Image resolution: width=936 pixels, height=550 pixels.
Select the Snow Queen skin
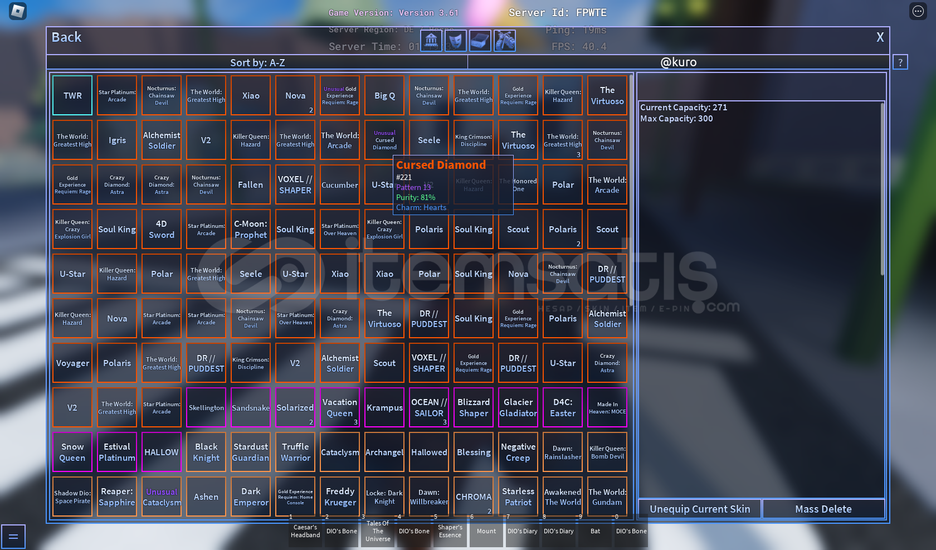click(72, 452)
